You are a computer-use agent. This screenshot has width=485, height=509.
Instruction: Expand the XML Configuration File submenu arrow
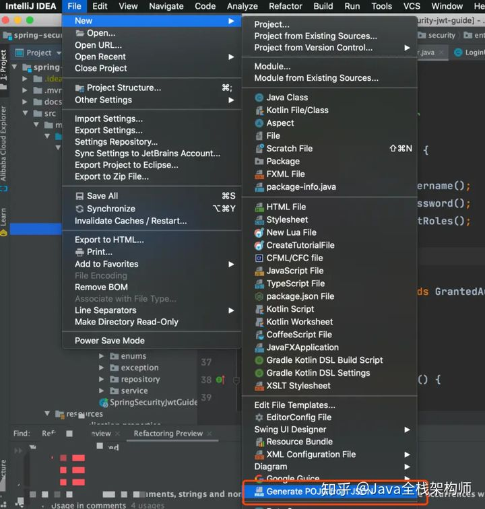point(407,454)
